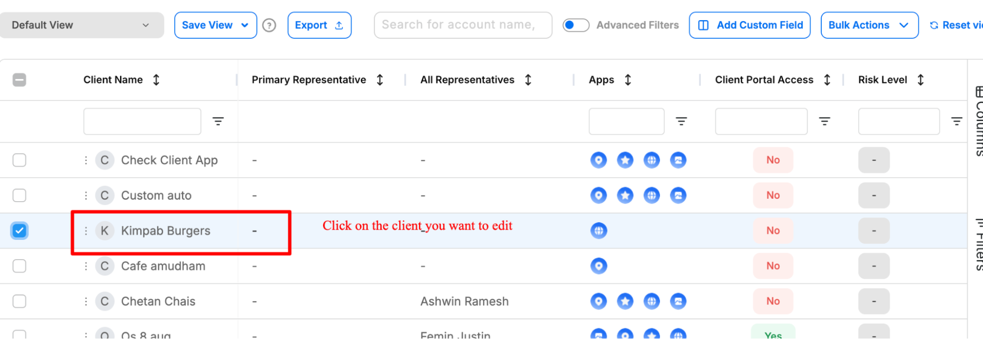
Task: Open the Filters side panel tab
Action: [978, 244]
